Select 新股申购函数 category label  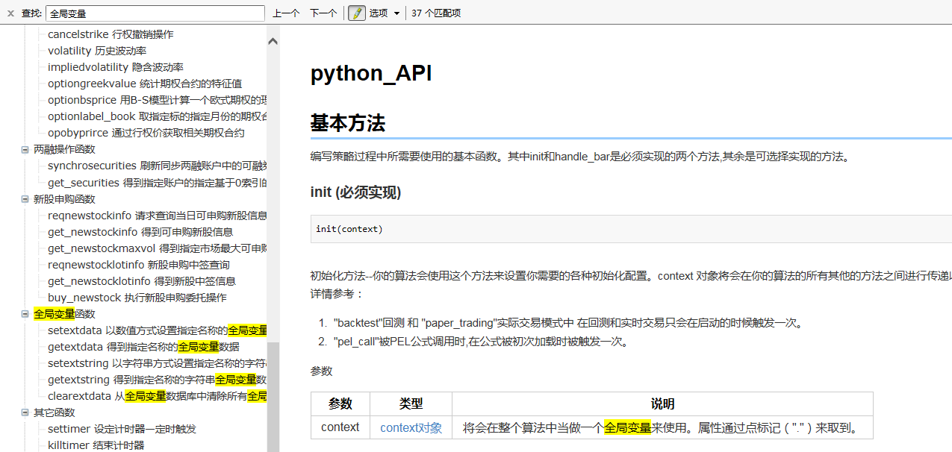64,199
